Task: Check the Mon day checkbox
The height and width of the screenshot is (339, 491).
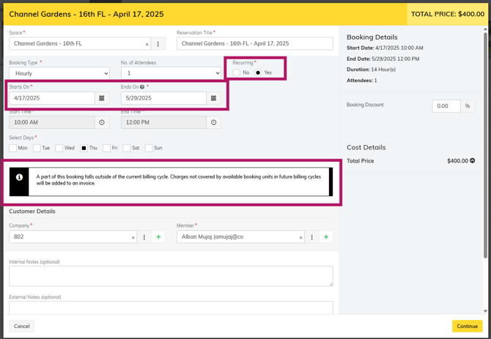Action: click(13, 148)
